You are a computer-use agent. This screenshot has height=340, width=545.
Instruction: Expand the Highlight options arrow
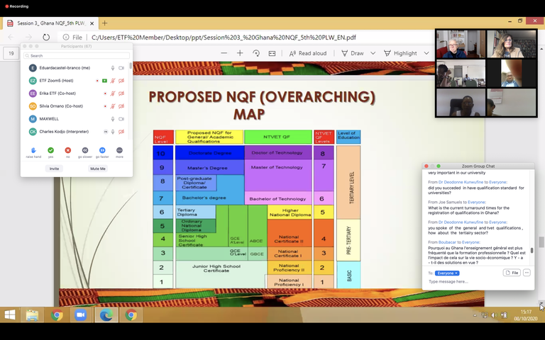point(426,53)
